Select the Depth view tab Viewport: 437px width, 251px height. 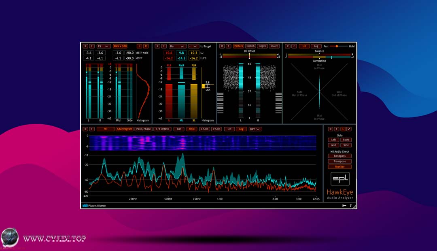(x=262, y=46)
